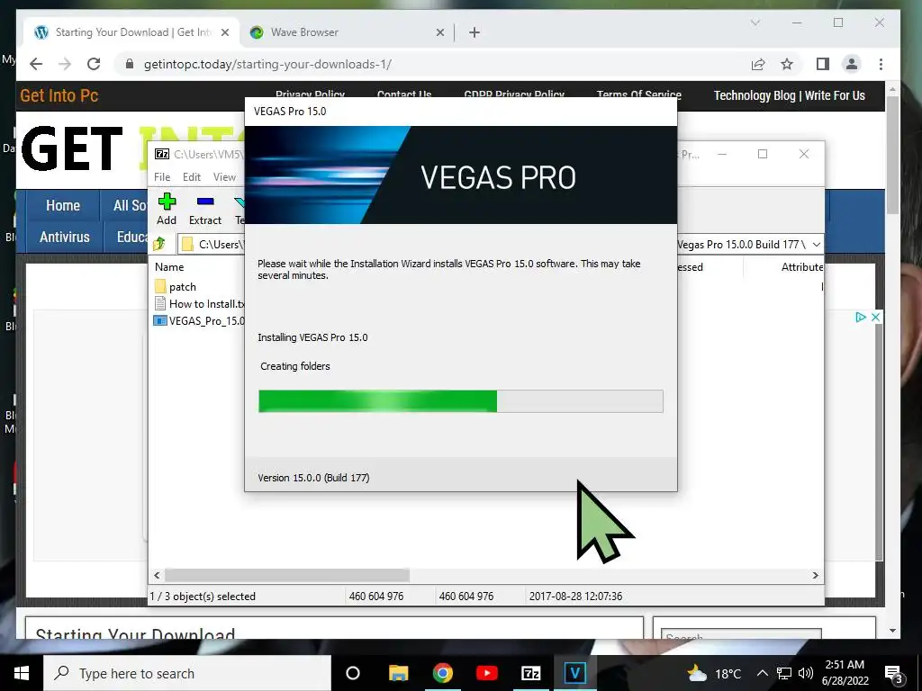Close the ad with X icon

click(875, 318)
